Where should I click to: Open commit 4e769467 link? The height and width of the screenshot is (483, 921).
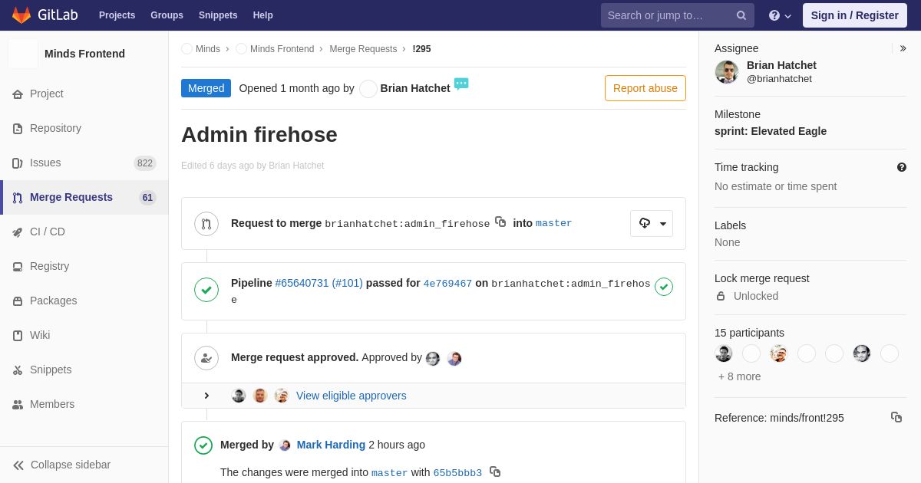click(447, 284)
